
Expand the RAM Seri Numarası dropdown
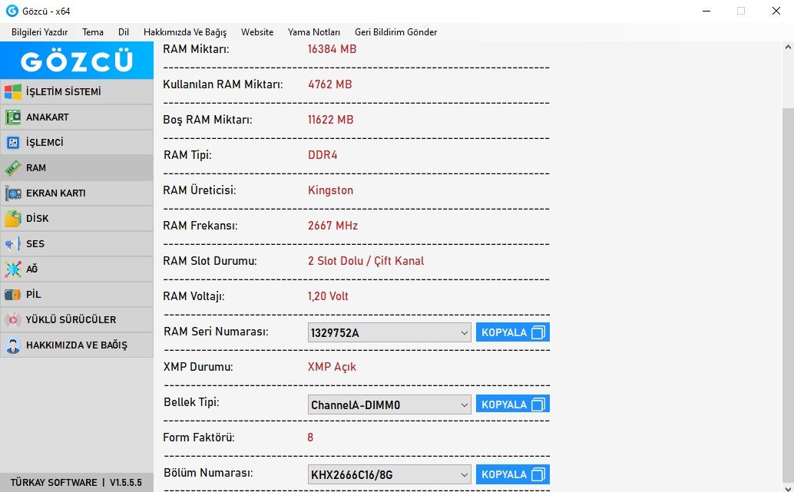[464, 332]
